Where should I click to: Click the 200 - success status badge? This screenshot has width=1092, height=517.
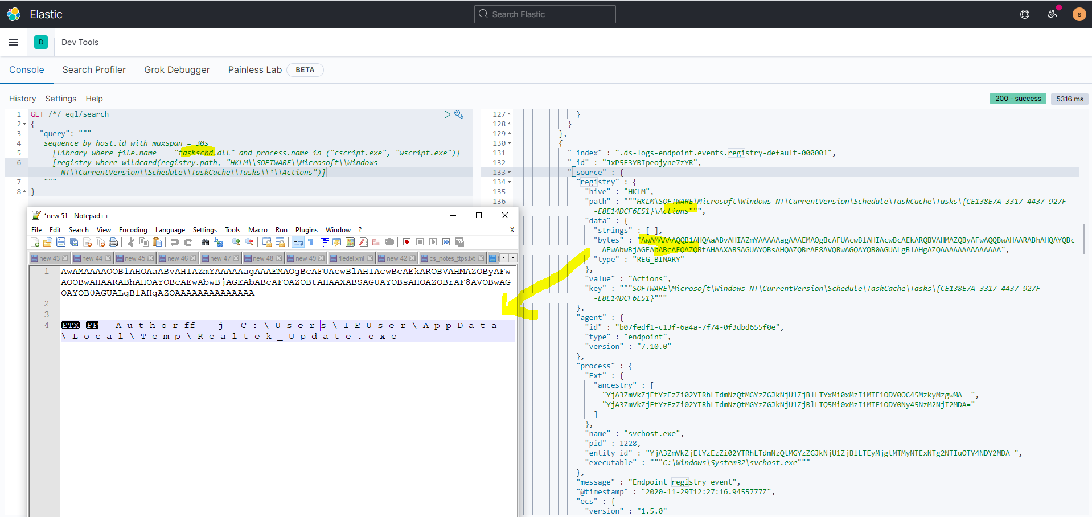(x=1017, y=99)
